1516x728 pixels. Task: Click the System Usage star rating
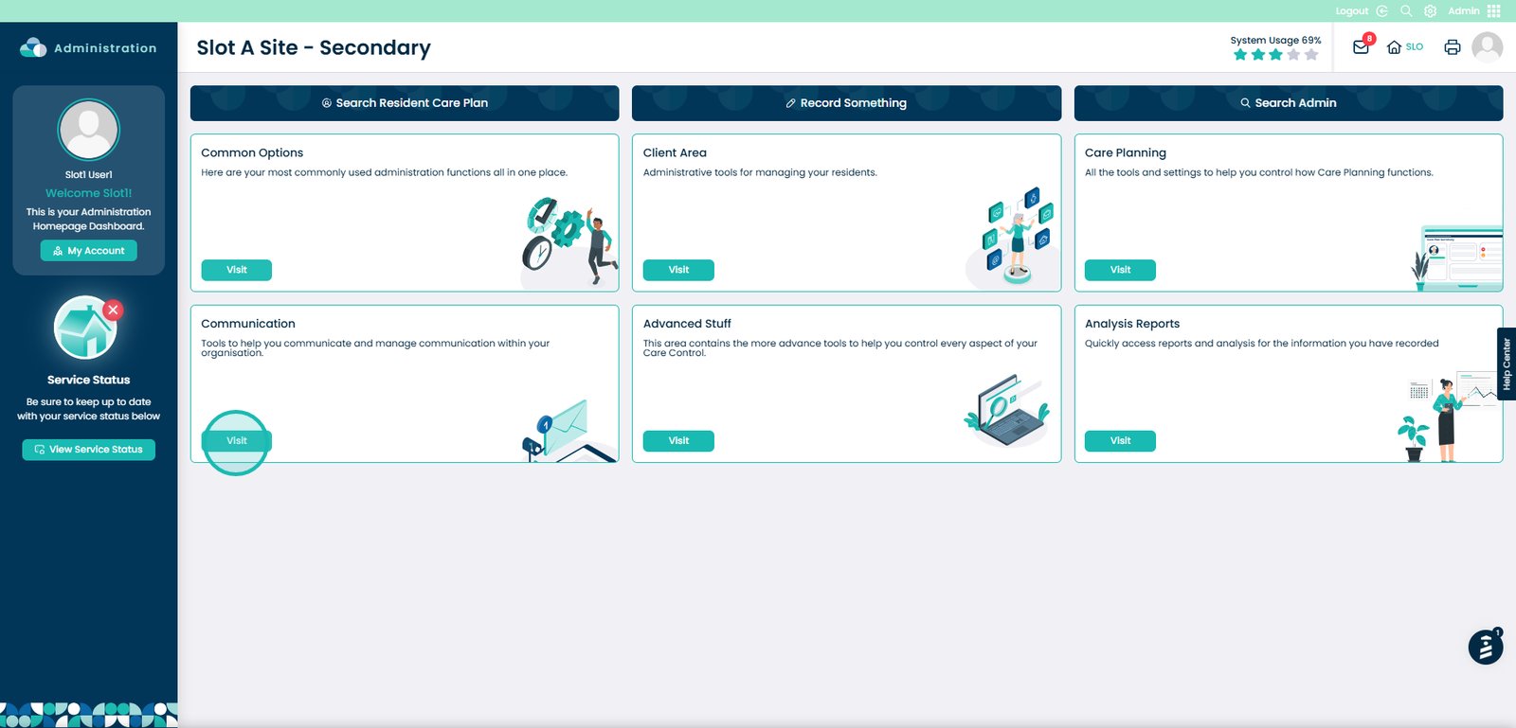tap(1275, 55)
